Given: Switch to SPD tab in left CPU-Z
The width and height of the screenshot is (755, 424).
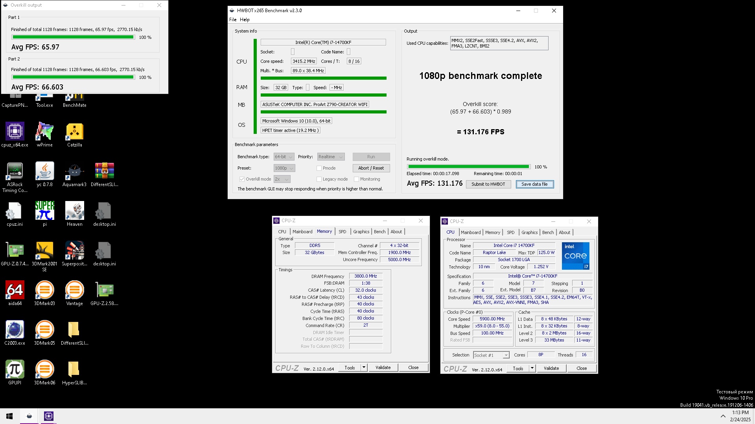Looking at the screenshot, I should pyautogui.click(x=343, y=232).
